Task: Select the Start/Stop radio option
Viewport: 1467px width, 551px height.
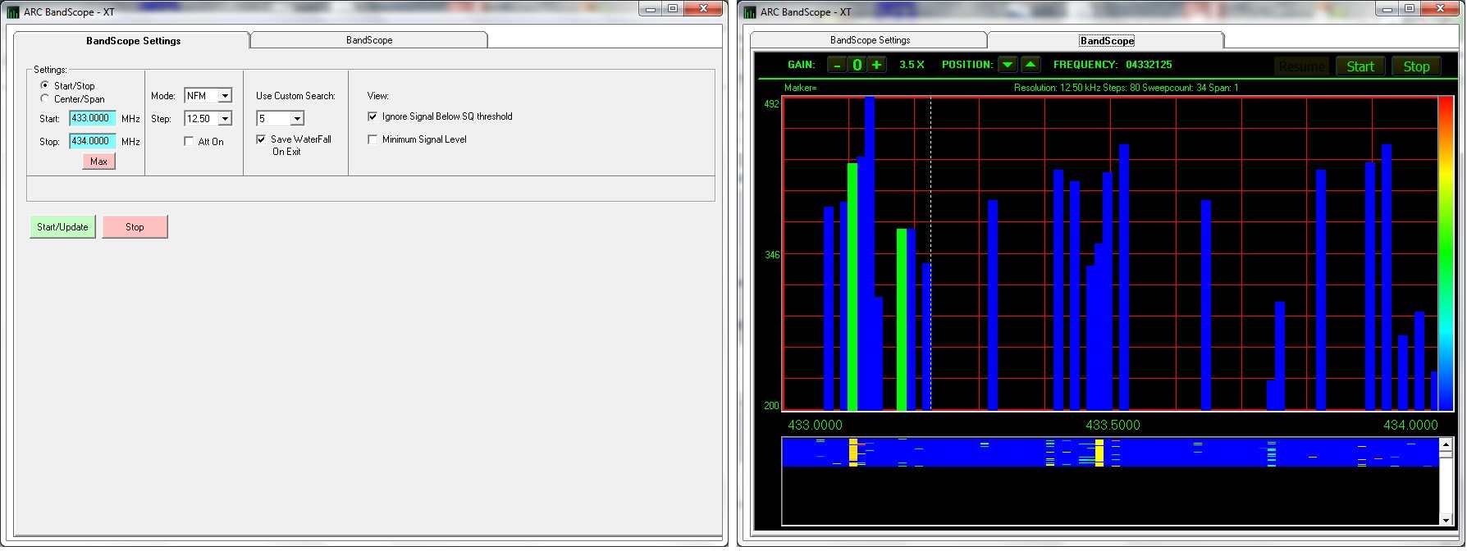Action: [44, 85]
